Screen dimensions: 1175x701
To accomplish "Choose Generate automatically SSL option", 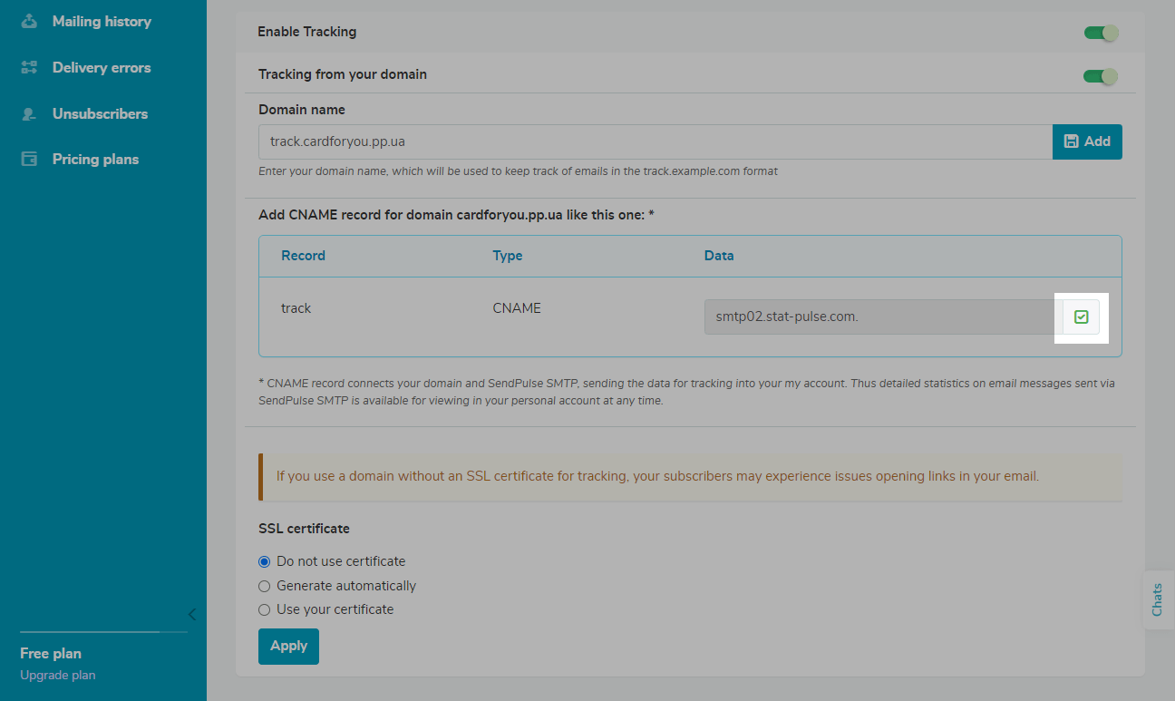I will click(x=265, y=586).
